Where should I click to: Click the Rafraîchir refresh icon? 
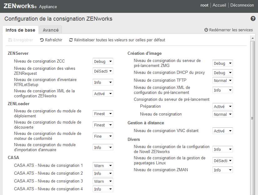(42, 40)
